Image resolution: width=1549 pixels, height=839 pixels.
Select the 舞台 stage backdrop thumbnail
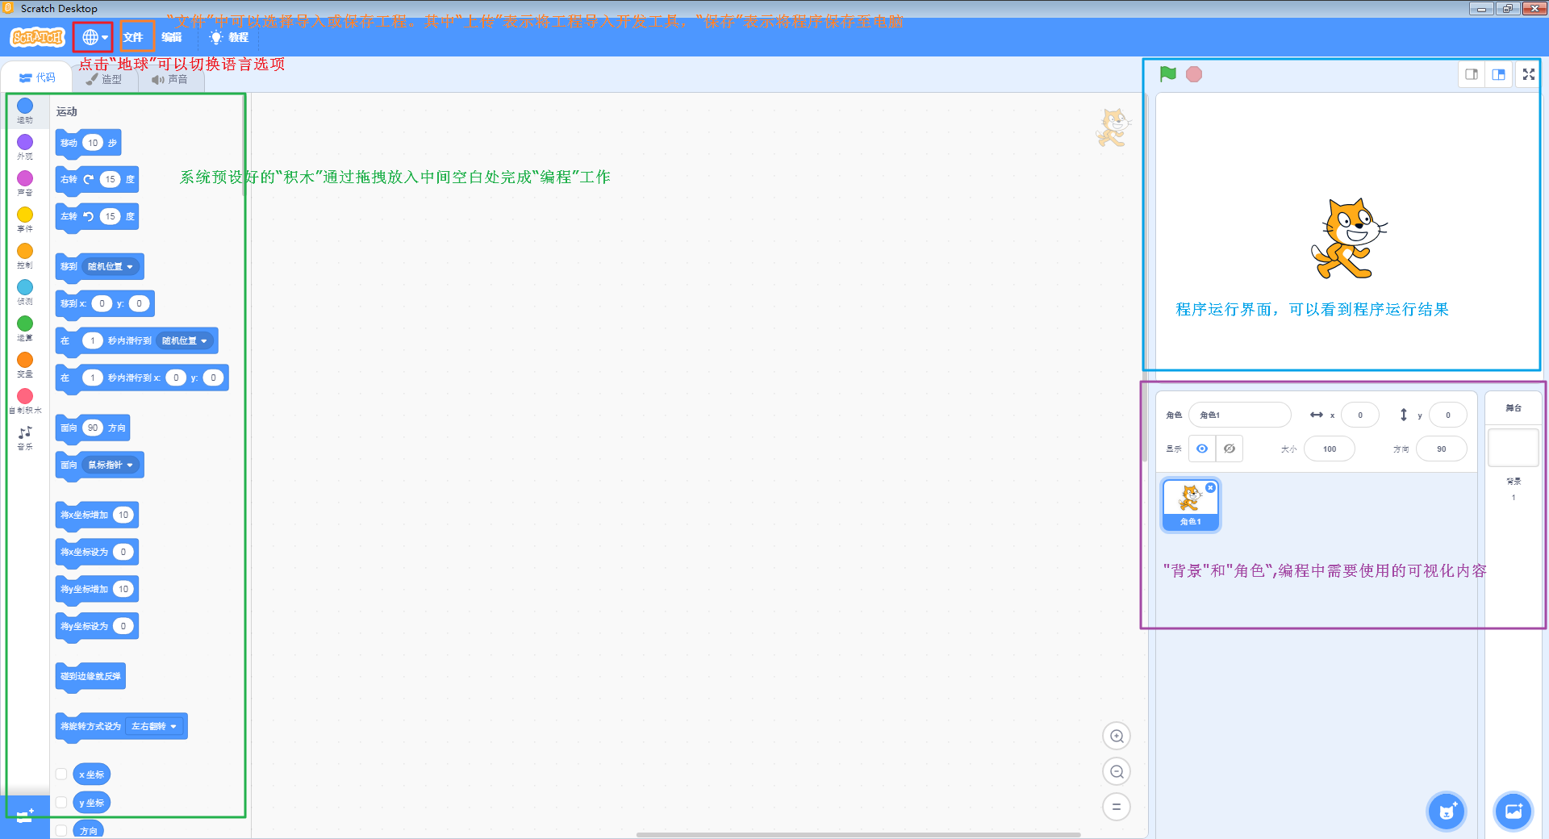pos(1514,448)
